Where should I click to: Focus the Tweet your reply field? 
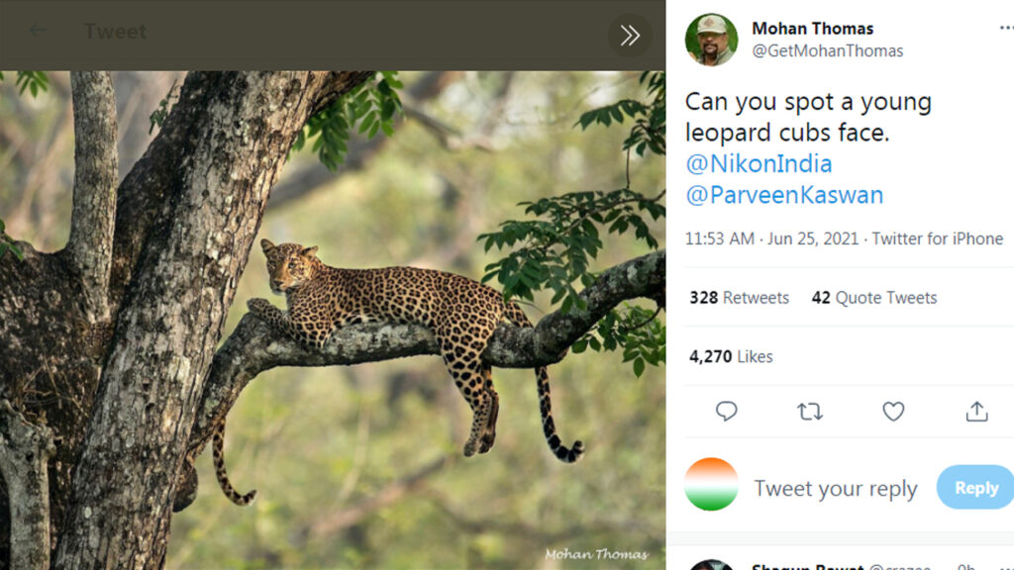(x=835, y=488)
